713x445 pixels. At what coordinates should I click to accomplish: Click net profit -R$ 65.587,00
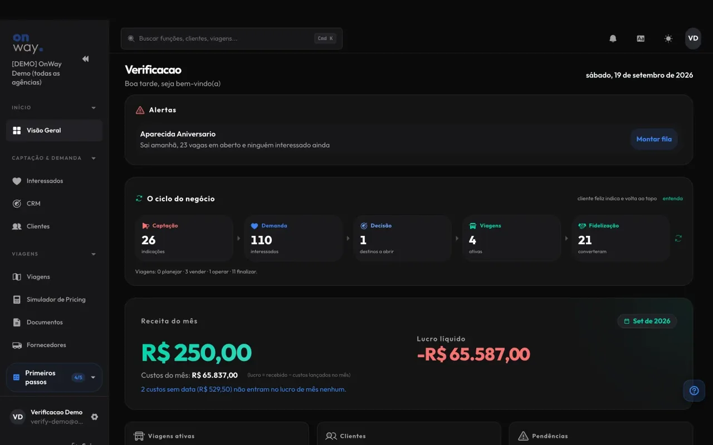473,354
